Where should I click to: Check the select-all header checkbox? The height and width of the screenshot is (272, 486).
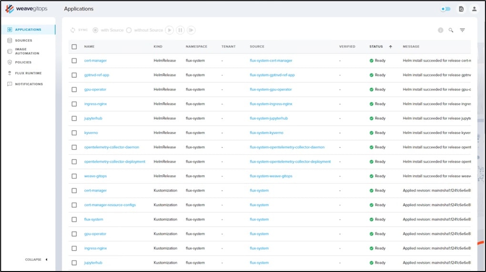tap(74, 47)
